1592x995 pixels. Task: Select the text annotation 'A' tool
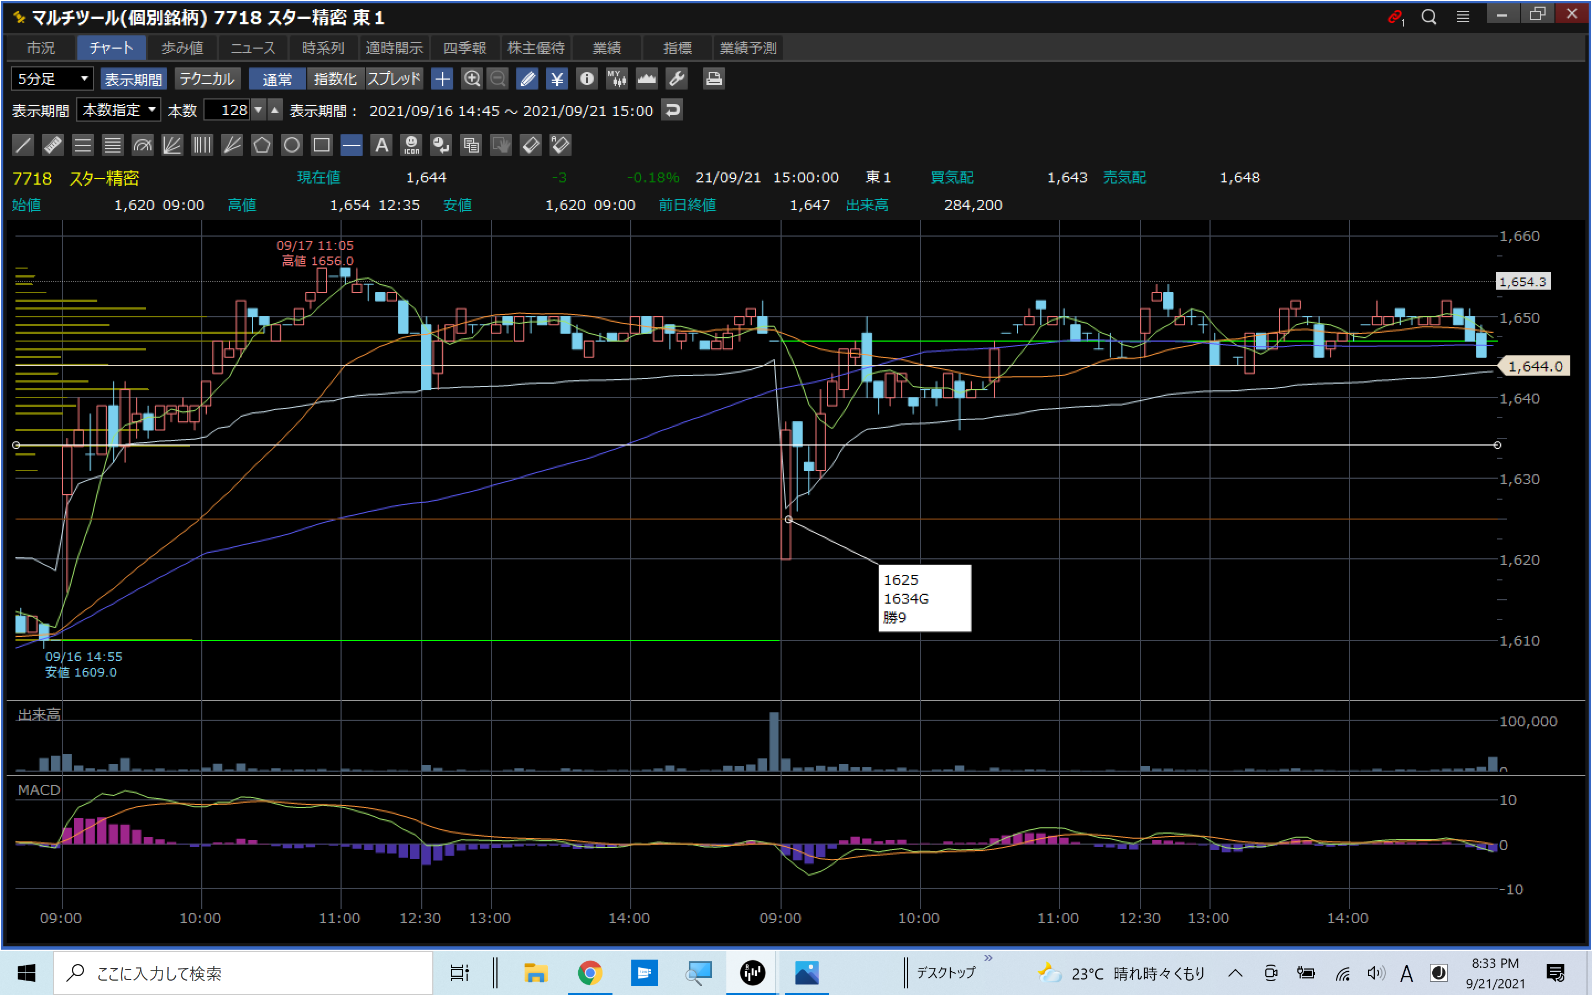(x=381, y=145)
